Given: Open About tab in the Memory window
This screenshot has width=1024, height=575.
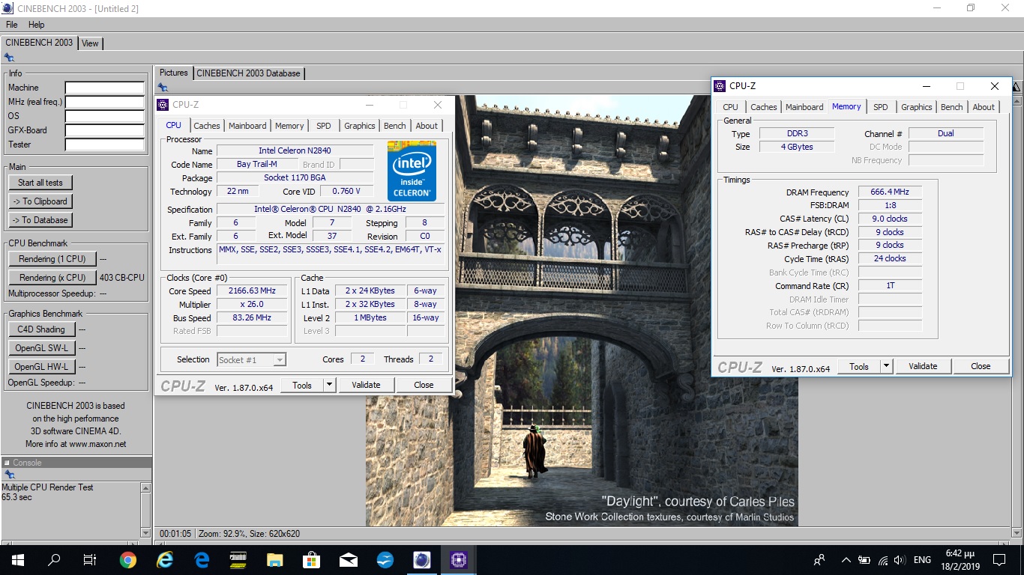Looking at the screenshot, I should coord(984,107).
